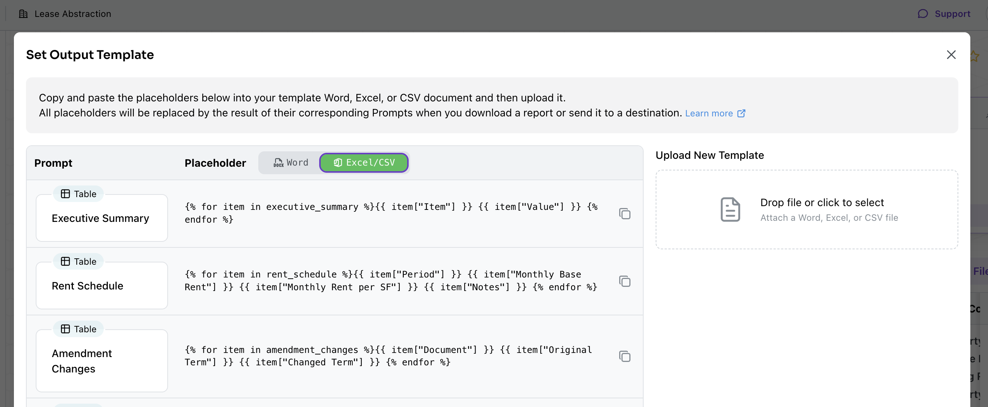Select the Excel/CSV placeholder format

point(364,163)
